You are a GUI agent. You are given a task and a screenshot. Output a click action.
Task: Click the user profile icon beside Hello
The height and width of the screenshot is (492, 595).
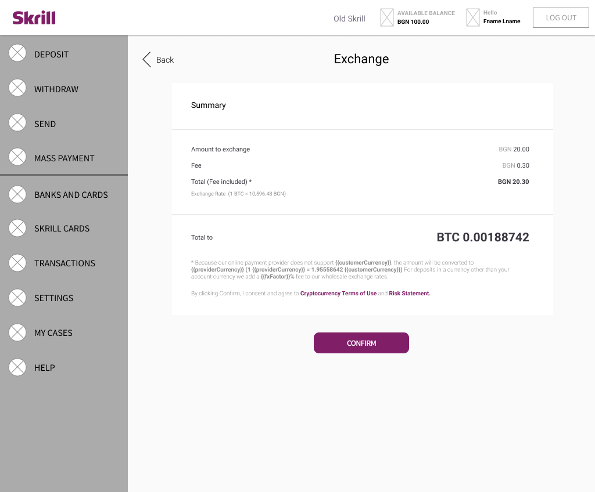[473, 17]
